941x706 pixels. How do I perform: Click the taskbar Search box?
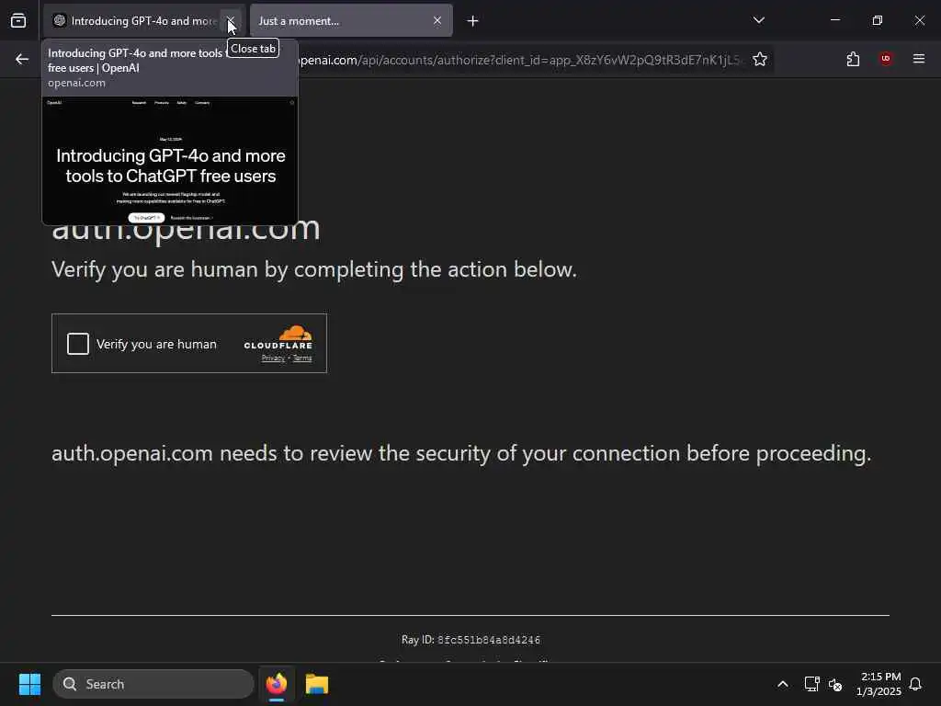[153, 684]
